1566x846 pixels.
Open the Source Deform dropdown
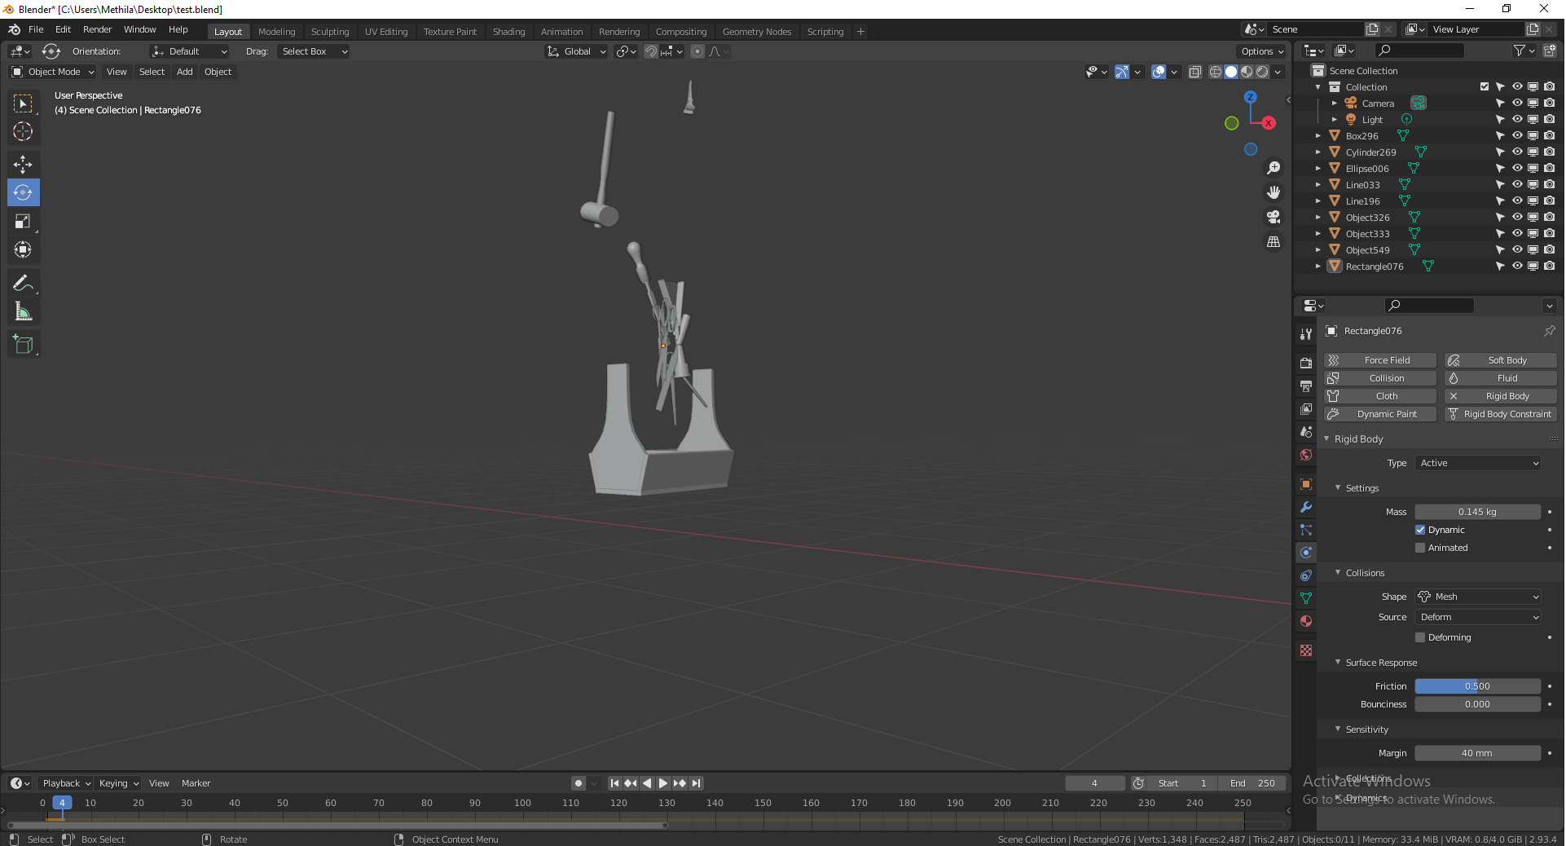pyautogui.click(x=1479, y=617)
